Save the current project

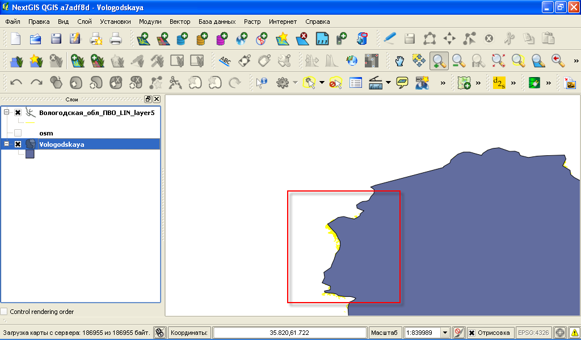pos(56,39)
